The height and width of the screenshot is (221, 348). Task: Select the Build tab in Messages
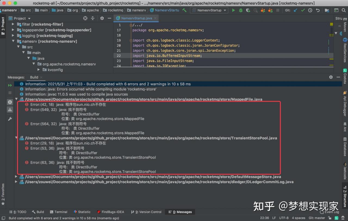34,77
